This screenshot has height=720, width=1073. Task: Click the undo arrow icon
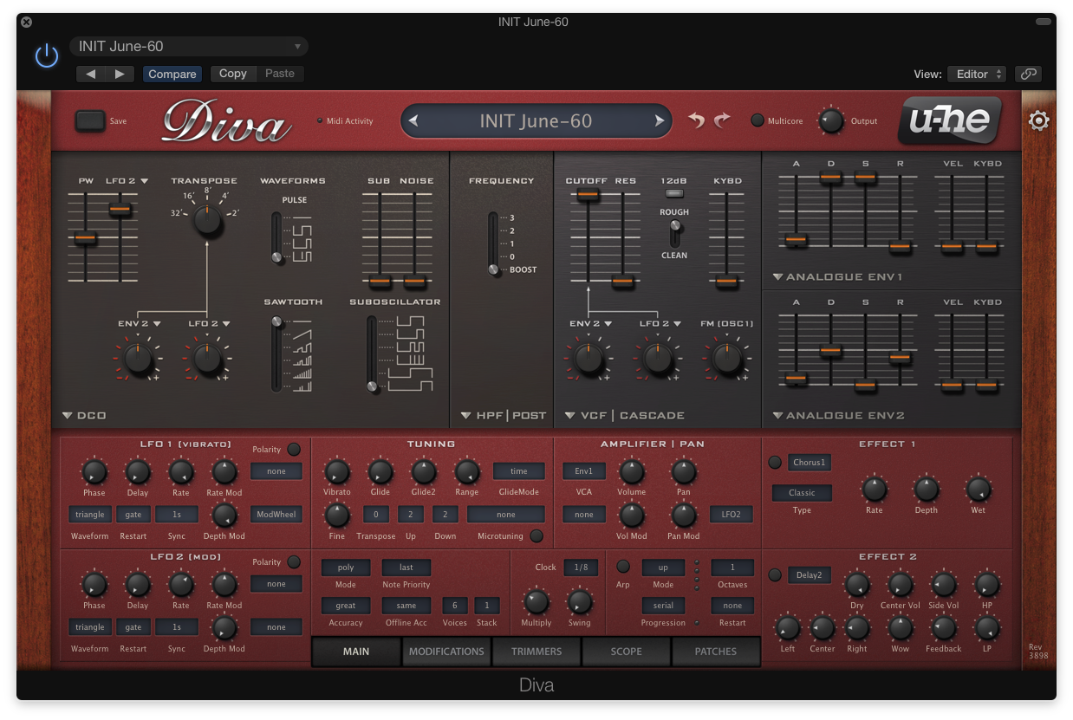(x=697, y=120)
